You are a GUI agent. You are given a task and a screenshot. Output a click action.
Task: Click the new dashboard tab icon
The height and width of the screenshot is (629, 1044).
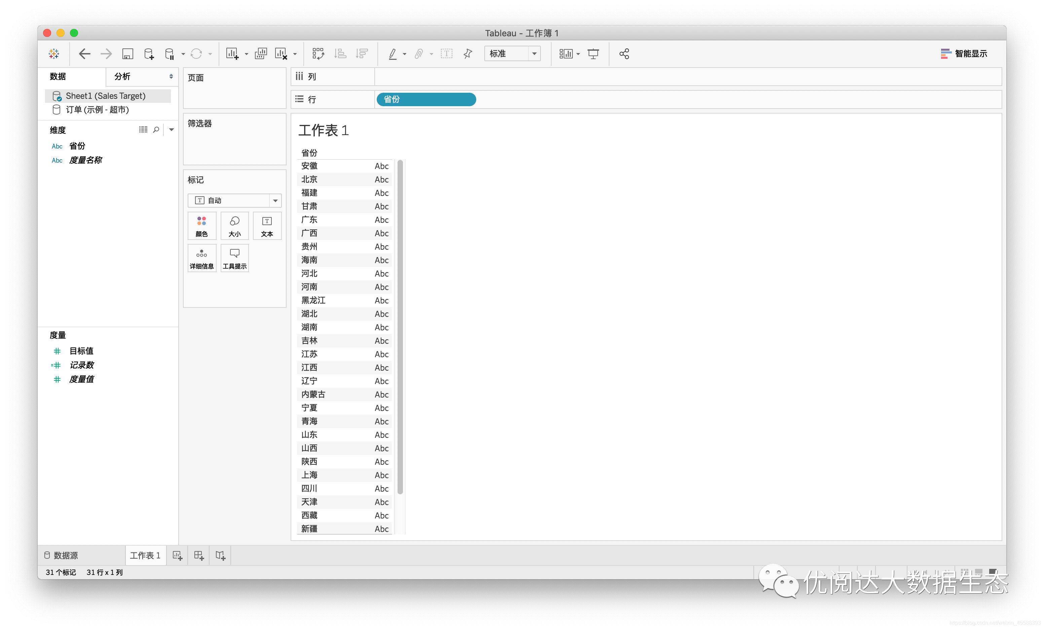point(199,556)
